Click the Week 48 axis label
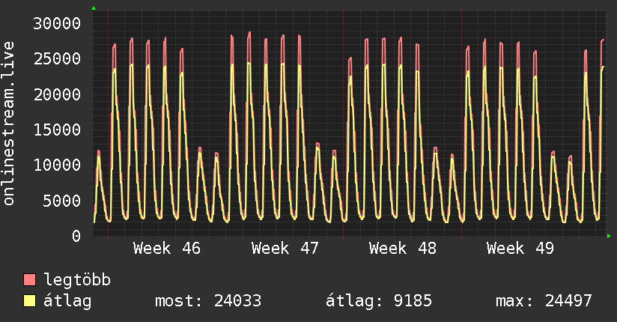The image size is (617, 322). point(403,249)
